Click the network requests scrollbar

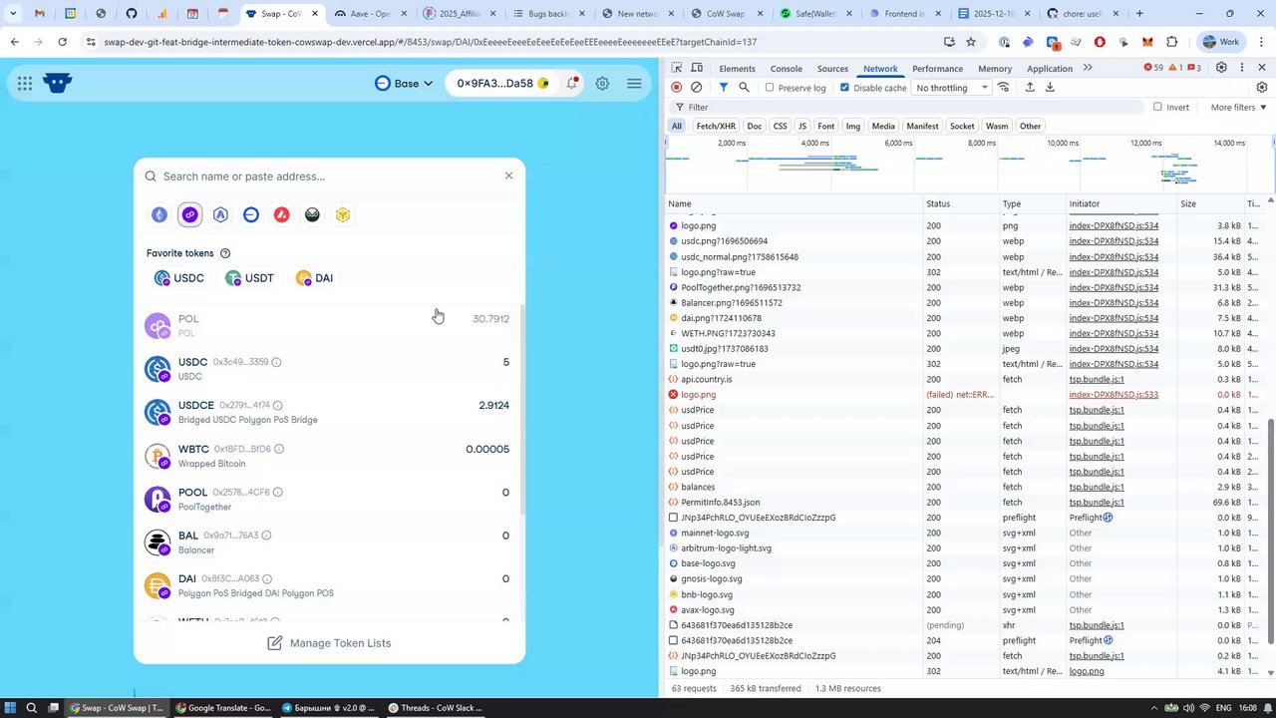coord(1271,531)
